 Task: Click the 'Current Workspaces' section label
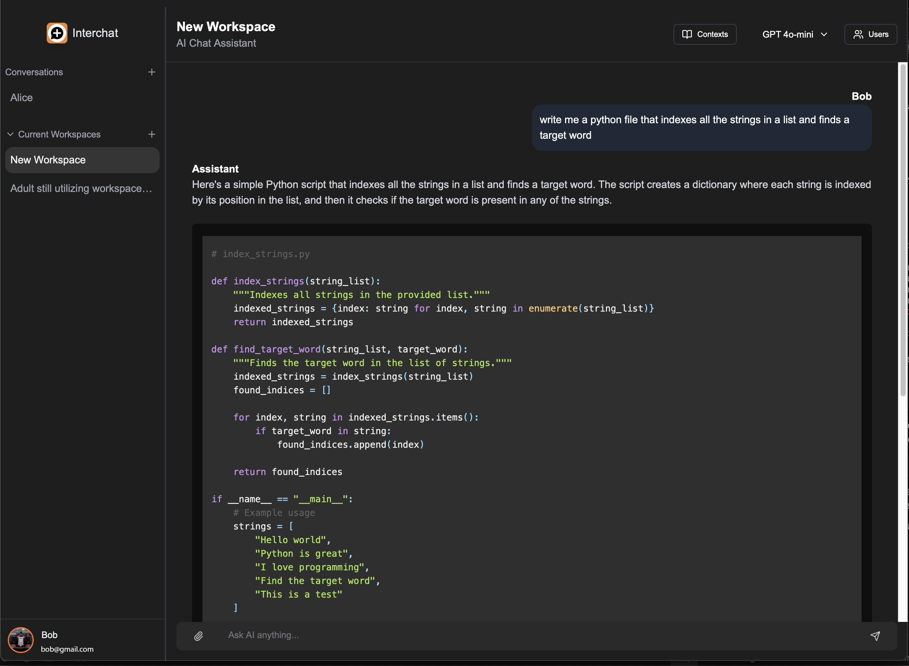coord(59,134)
